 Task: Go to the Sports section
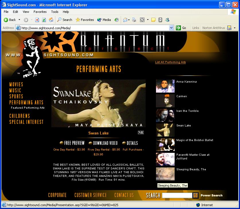pos(16,96)
